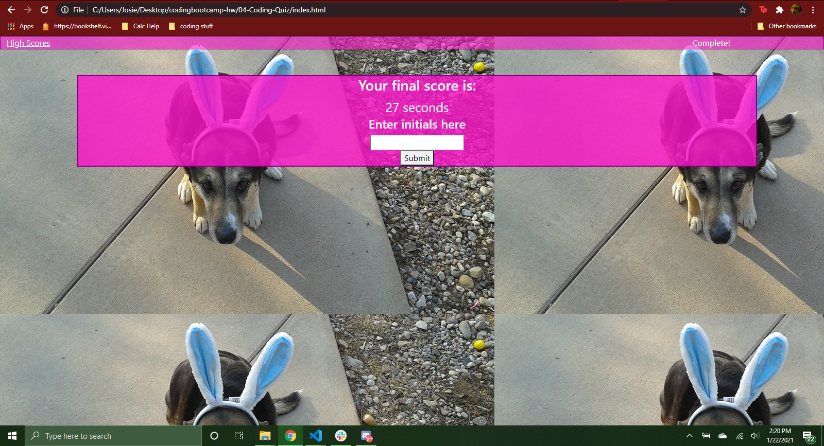The width and height of the screenshot is (824, 446).
Task: Click the taskbar search box
Action: (113, 436)
